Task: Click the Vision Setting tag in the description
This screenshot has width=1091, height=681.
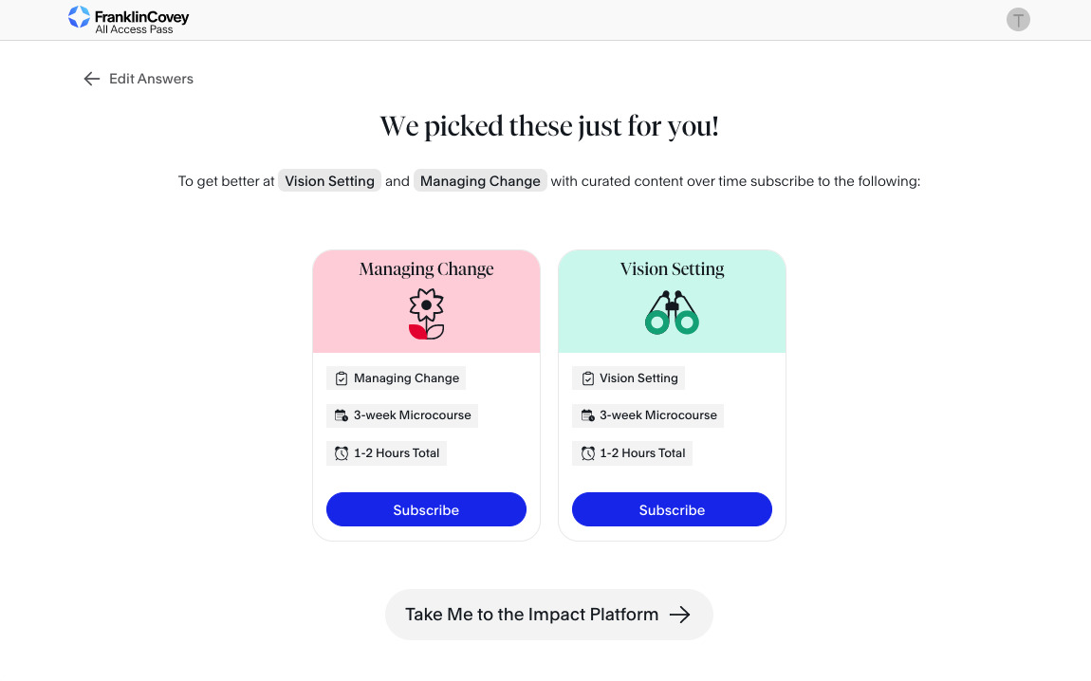Action: tap(329, 181)
